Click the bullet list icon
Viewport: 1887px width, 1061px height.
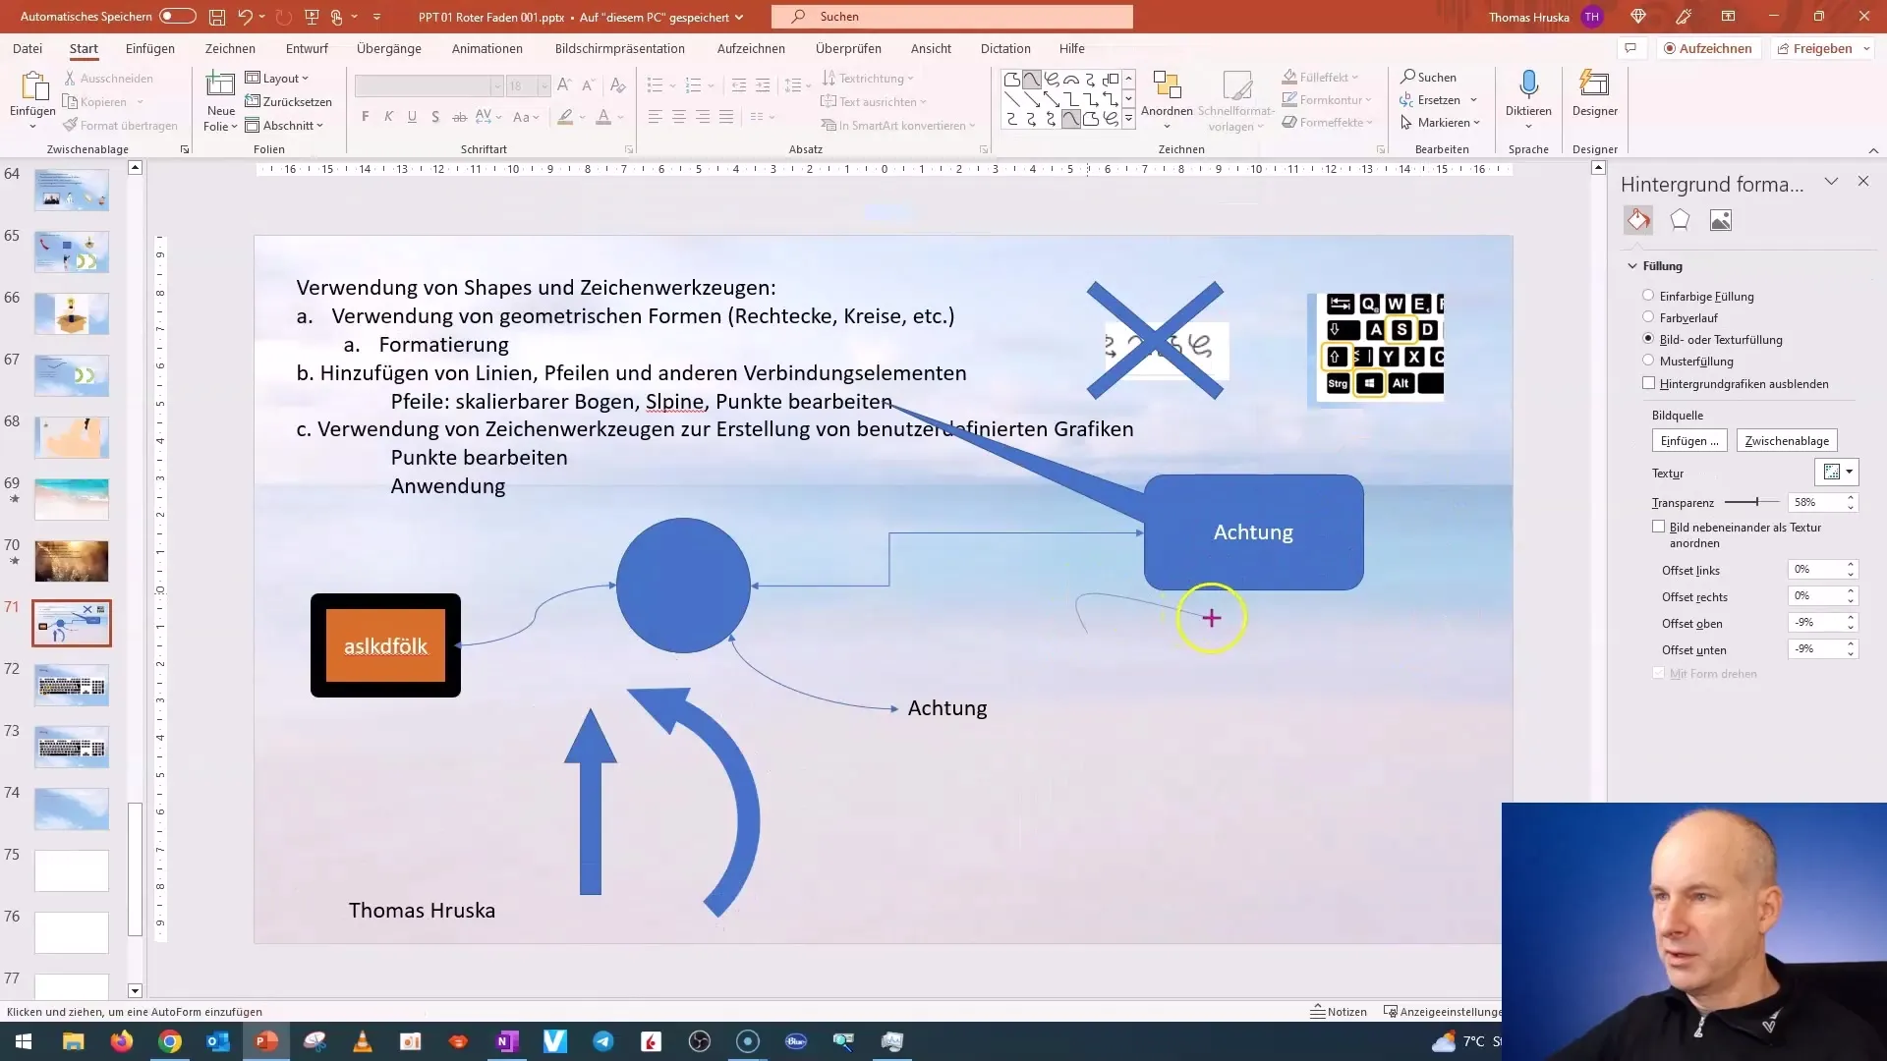point(656,85)
